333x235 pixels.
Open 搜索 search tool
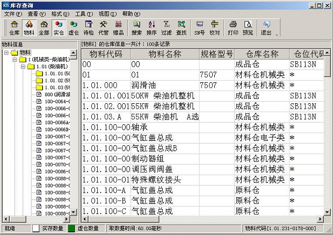tap(137, 27)
